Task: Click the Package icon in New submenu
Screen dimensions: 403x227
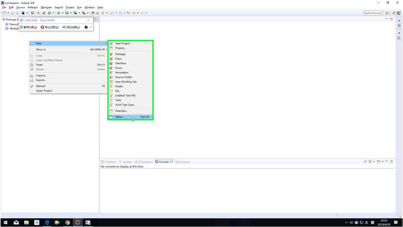Action: pos(111,54)
